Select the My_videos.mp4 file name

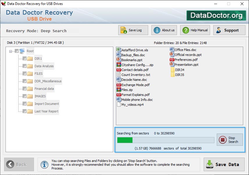point(132,105)
